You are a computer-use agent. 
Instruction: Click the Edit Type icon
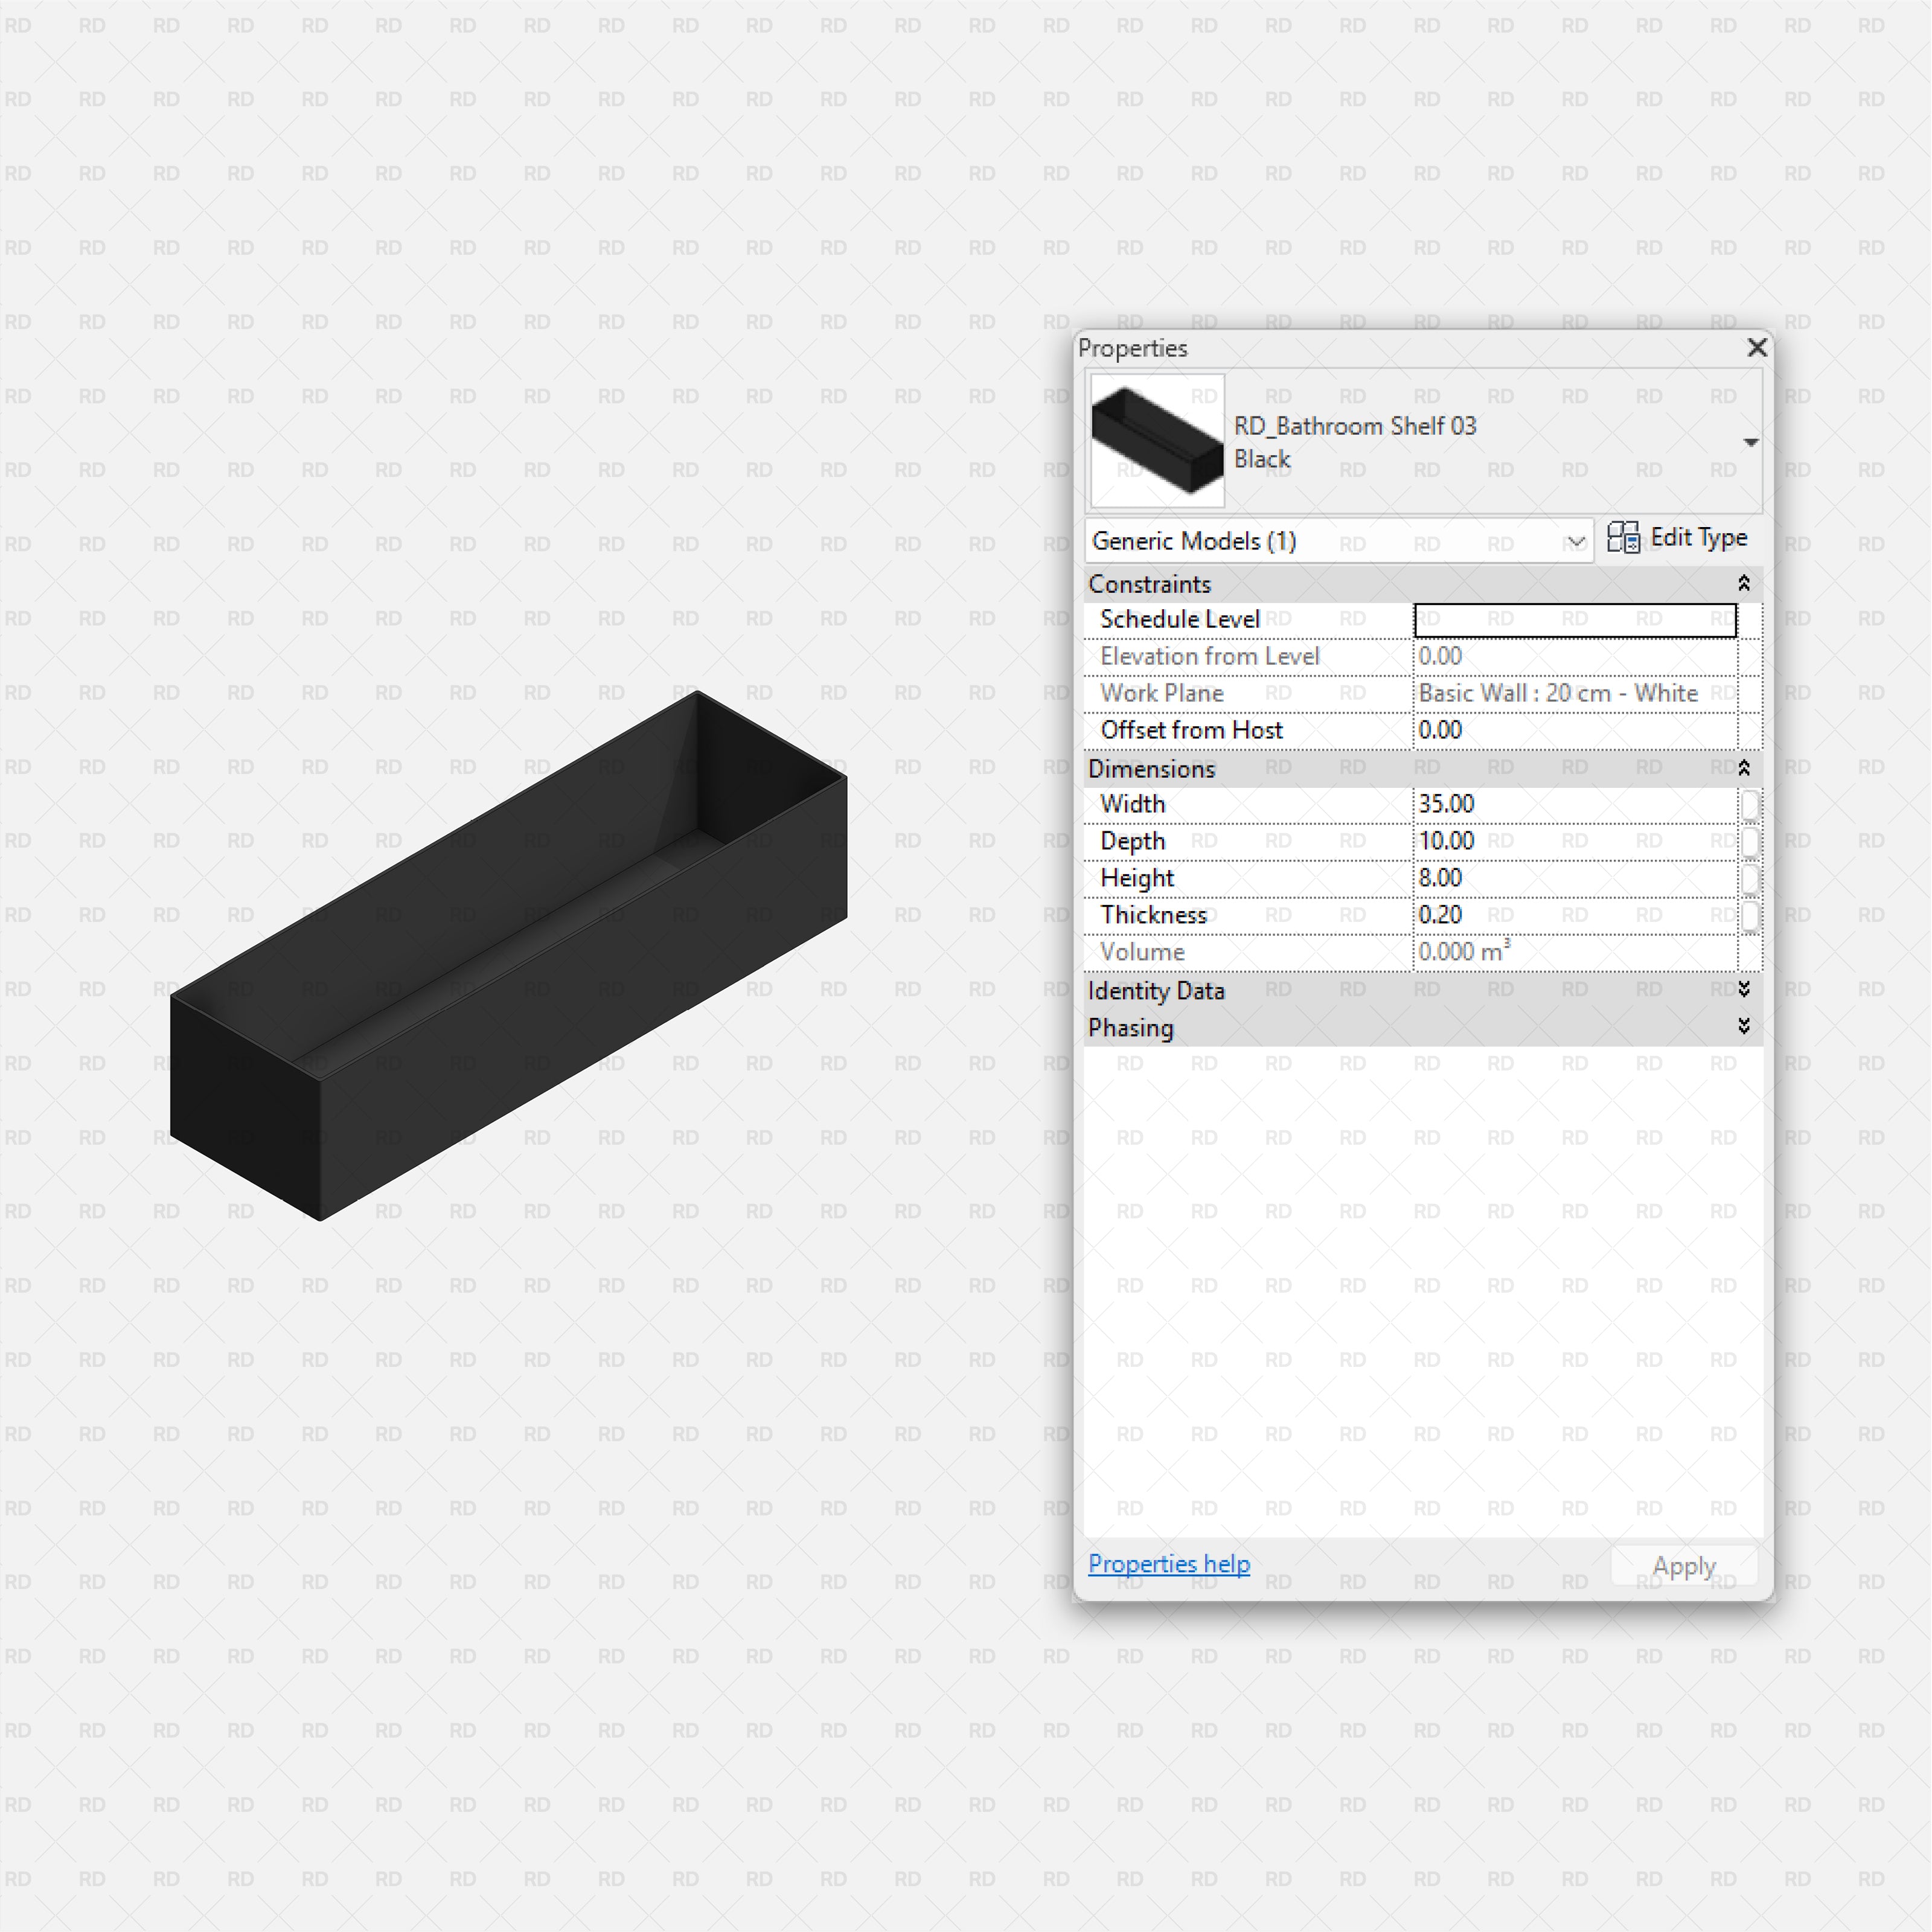(x=1623, y=538)
